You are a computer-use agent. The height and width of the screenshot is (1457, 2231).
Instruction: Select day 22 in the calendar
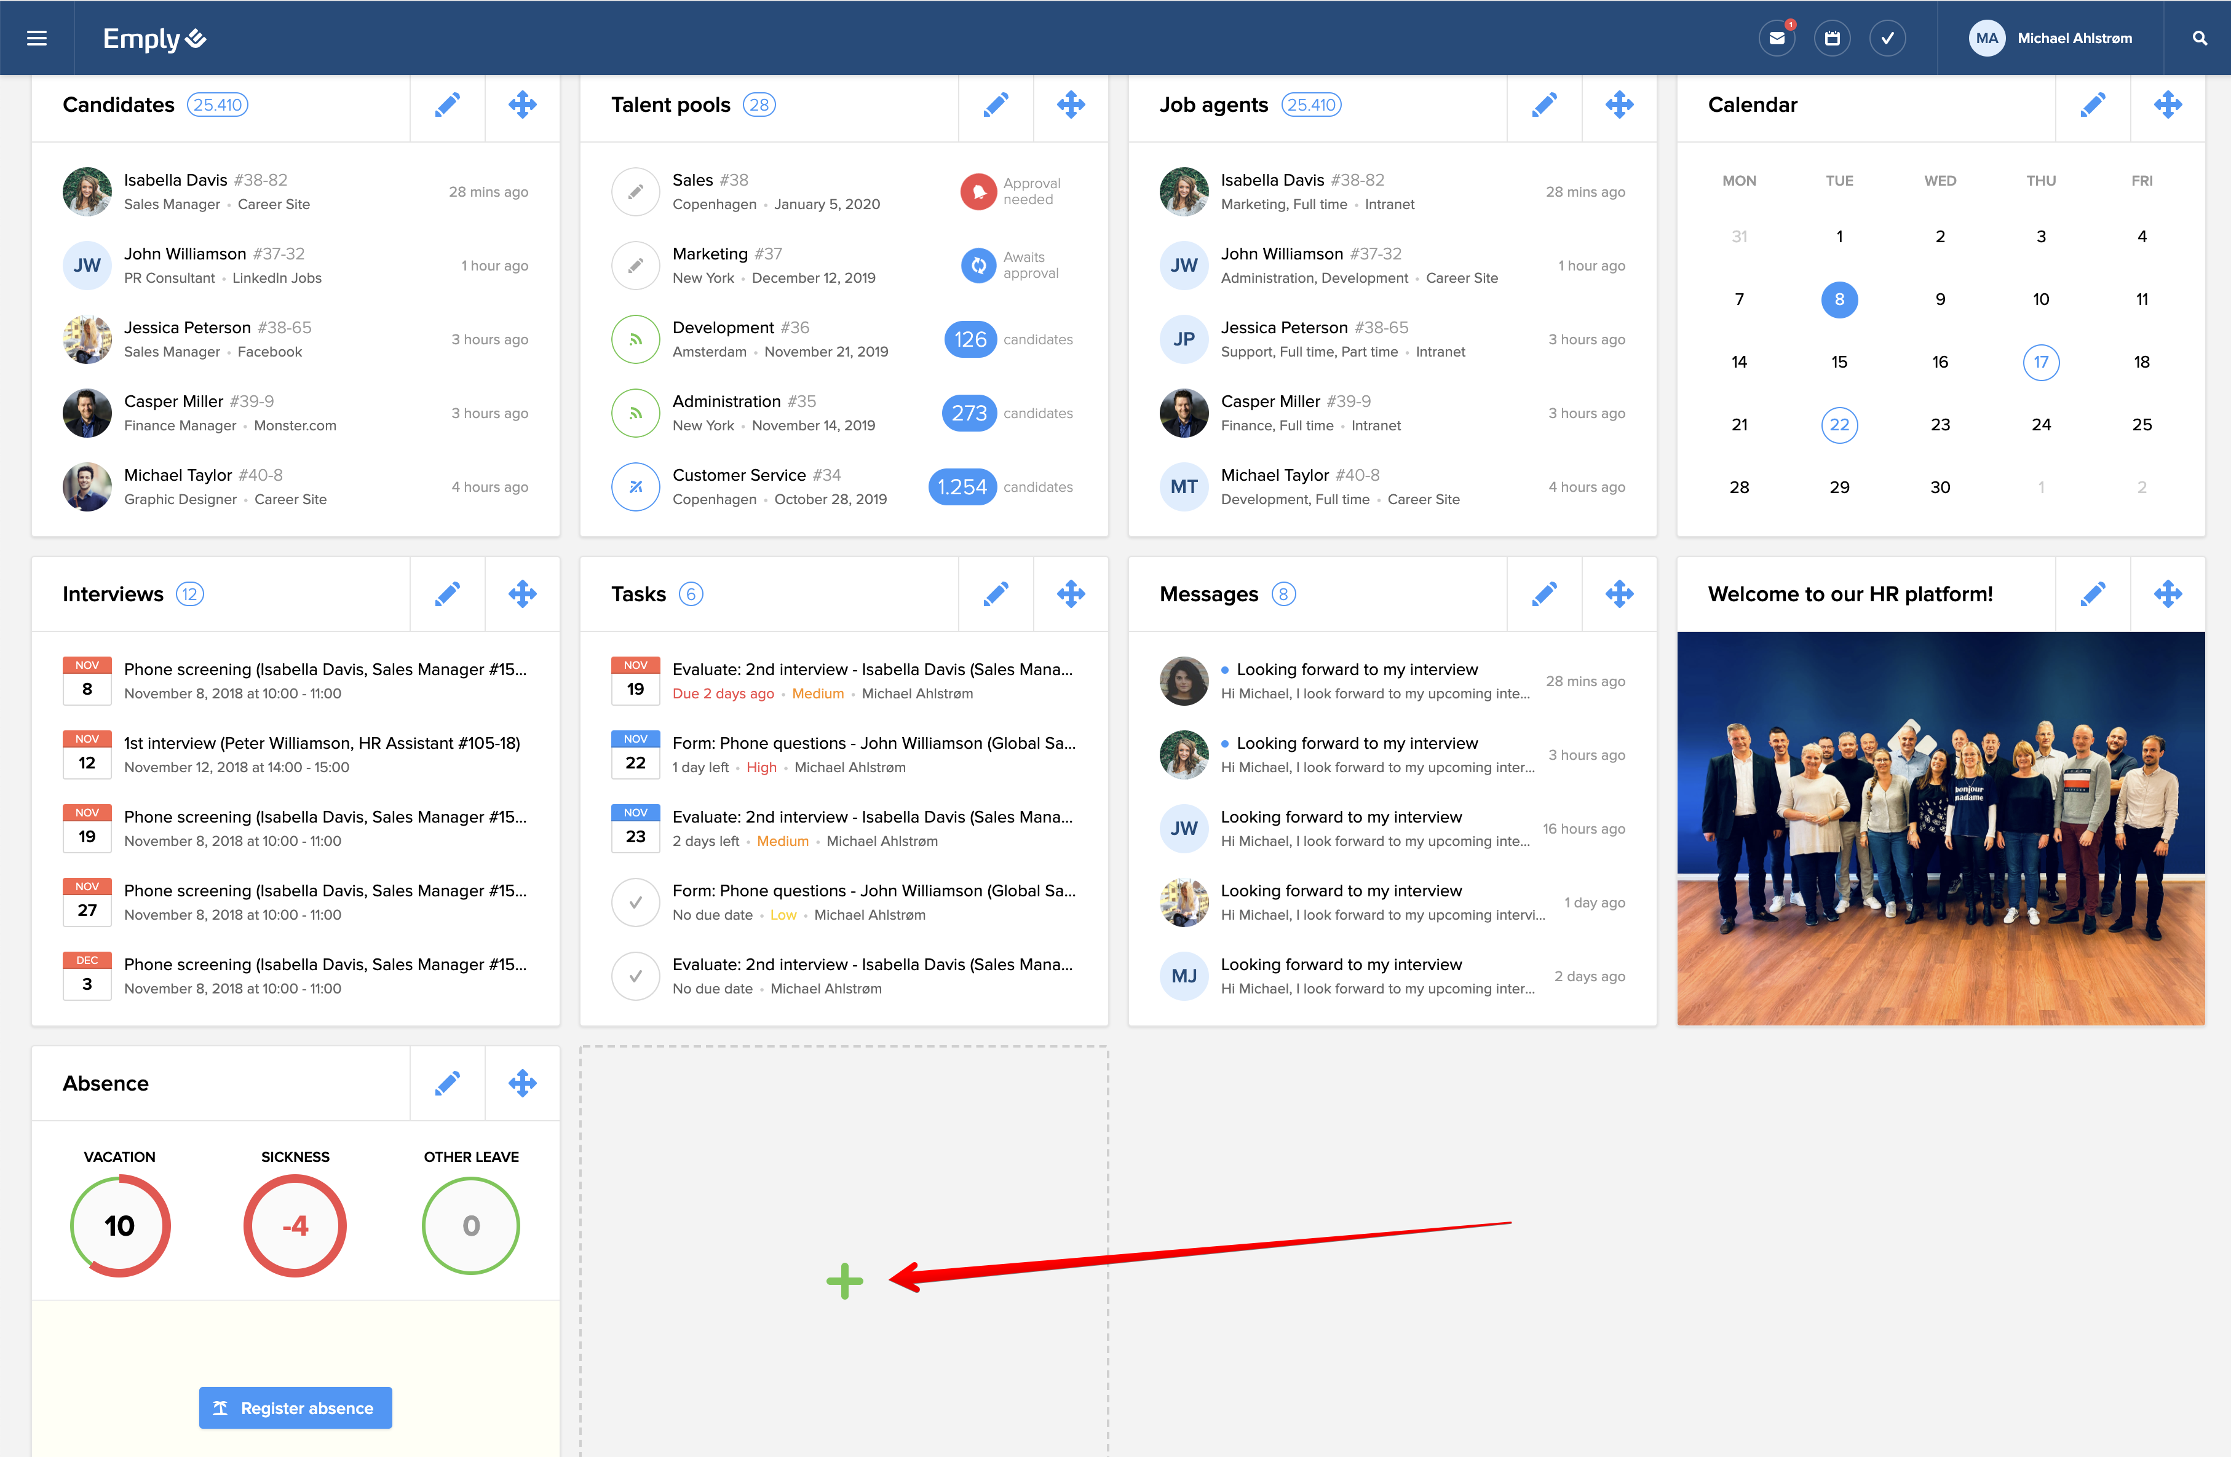pyautogui.click(x=1839, y=425)
